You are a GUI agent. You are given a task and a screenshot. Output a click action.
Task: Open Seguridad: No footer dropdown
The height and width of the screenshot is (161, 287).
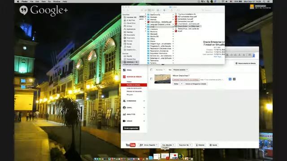click(x=185, y=145)
